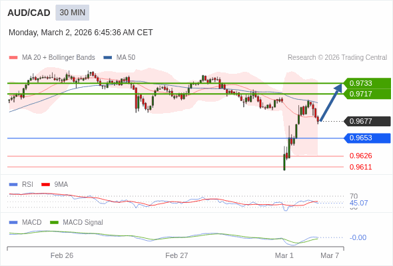393x266 pixels.
Task: Click the 0.9611 red support value
Action: [360, 167]
